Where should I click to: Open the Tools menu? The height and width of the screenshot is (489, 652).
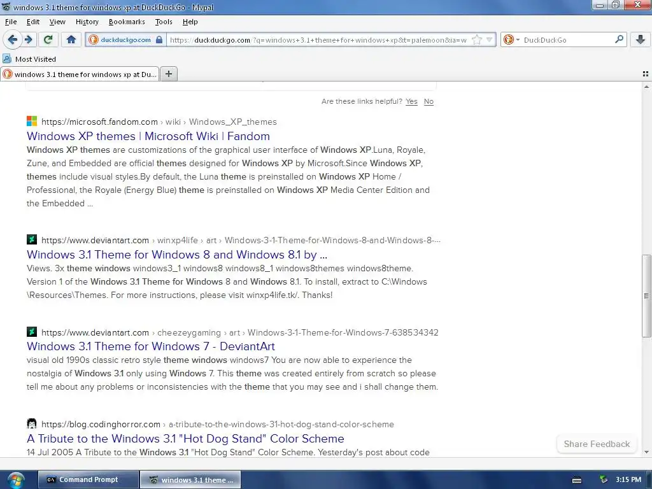pyautogui.click(x=164, y=22)
